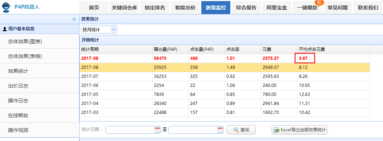The image size is (383, 141).
Task: Sort by the 平均点击花费 column header
Action: [333, 49]
